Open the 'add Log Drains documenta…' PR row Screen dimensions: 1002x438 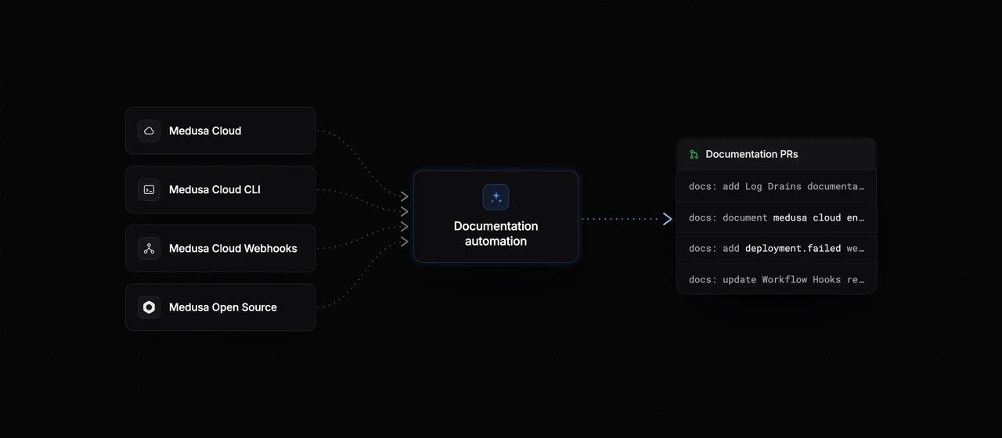click(x=777, y=186)
